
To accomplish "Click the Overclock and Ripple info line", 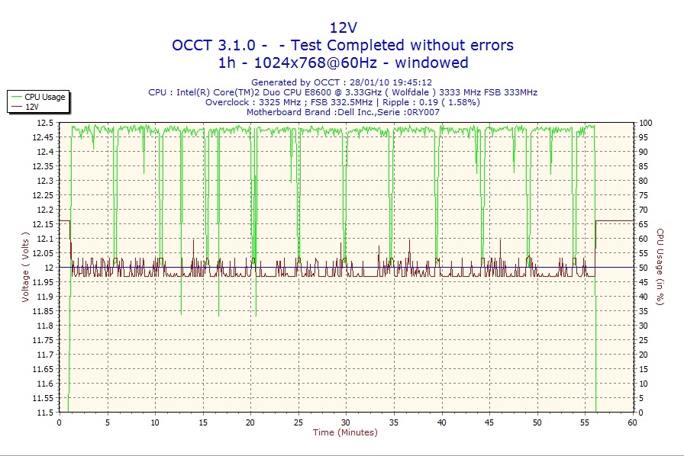I will [x=343, y=102].
